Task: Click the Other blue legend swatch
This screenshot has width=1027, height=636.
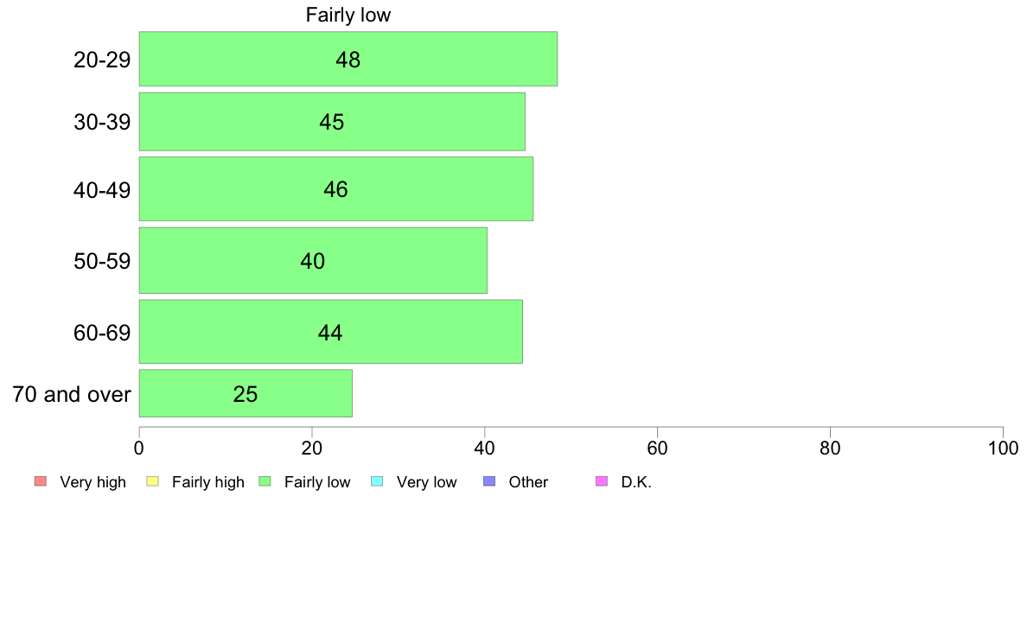Action: coord(489,481)
